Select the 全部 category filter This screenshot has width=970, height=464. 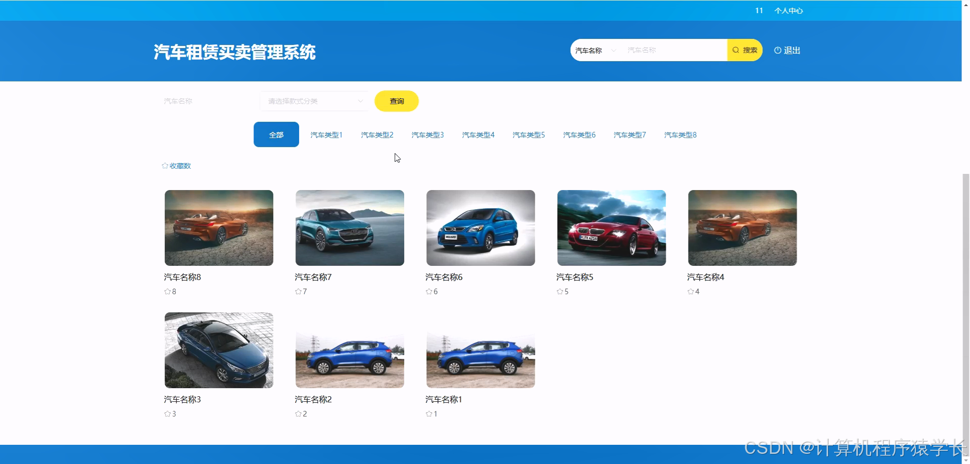276,134
